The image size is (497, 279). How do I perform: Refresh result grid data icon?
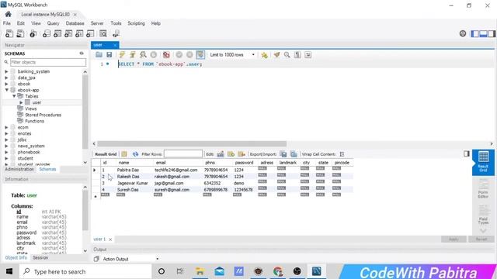tap(135, 154)
